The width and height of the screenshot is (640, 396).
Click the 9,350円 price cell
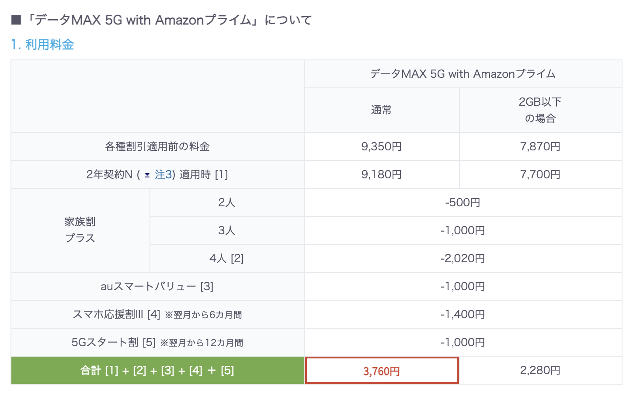(382, 146)
